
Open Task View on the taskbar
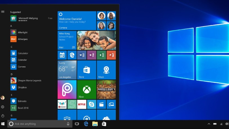coord(77,124)
